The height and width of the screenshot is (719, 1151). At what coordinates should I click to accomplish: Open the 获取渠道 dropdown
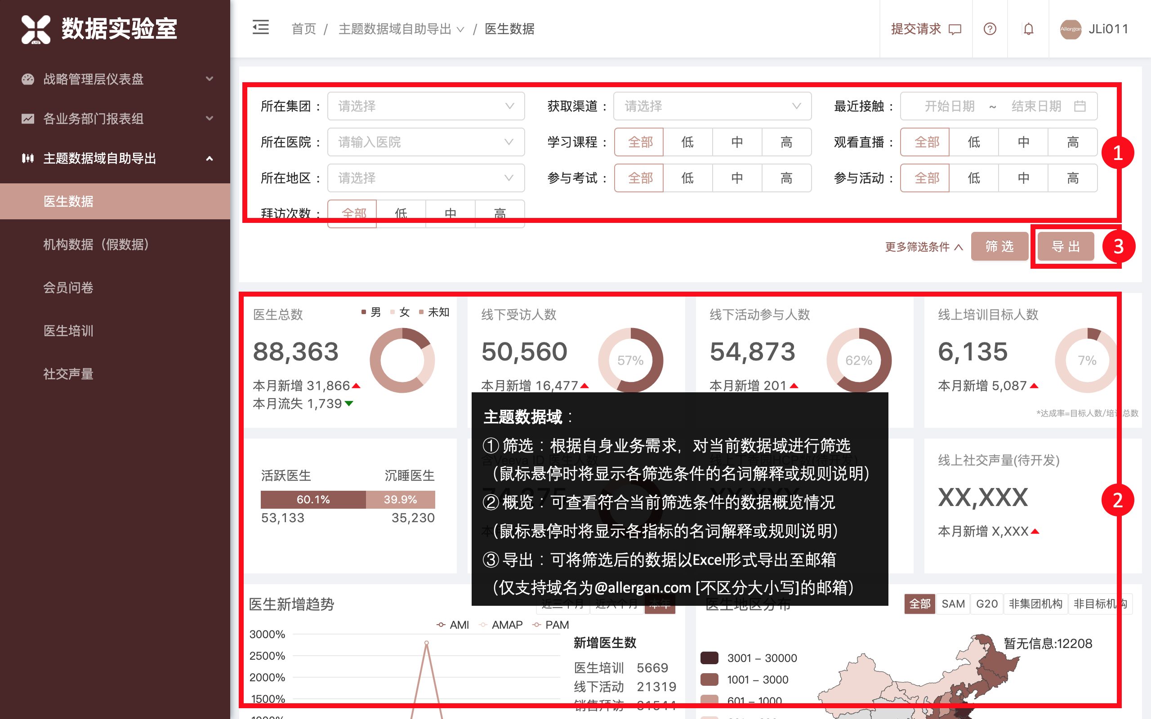coord(712,106)
